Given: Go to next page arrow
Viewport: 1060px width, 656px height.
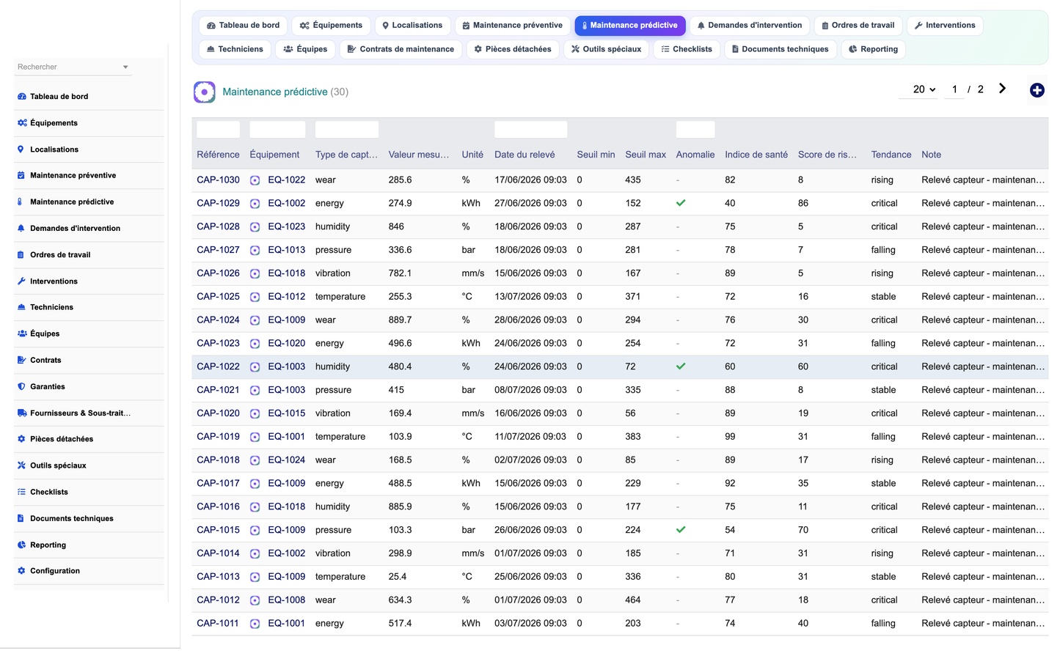Looking at the screenshot, I should pyautogui.click(x=1002, y=89).
